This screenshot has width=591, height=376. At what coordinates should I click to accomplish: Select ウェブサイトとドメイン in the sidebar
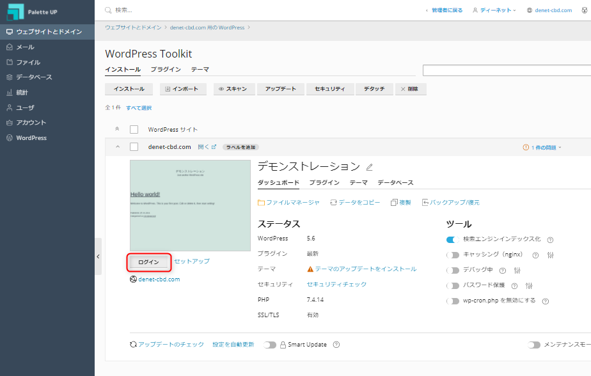[x=47, y=32]
